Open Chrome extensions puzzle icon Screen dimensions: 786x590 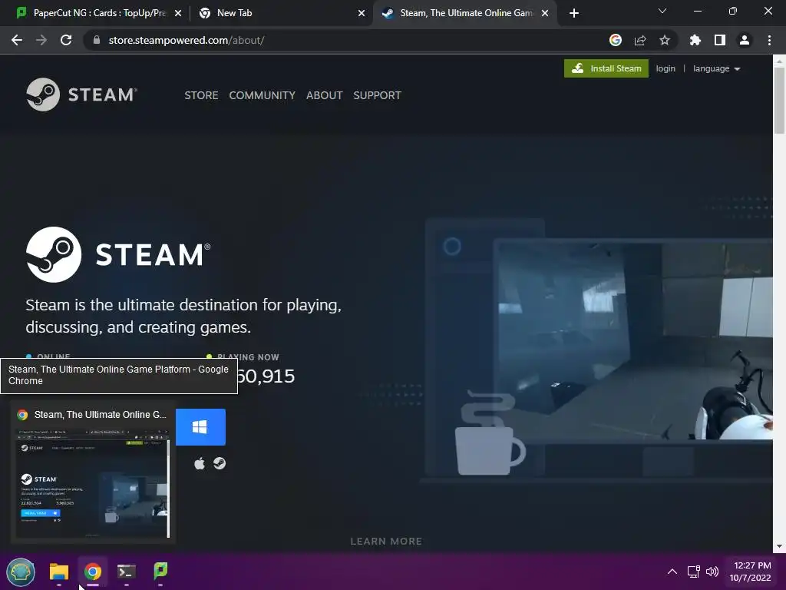(x=695, y=40)
